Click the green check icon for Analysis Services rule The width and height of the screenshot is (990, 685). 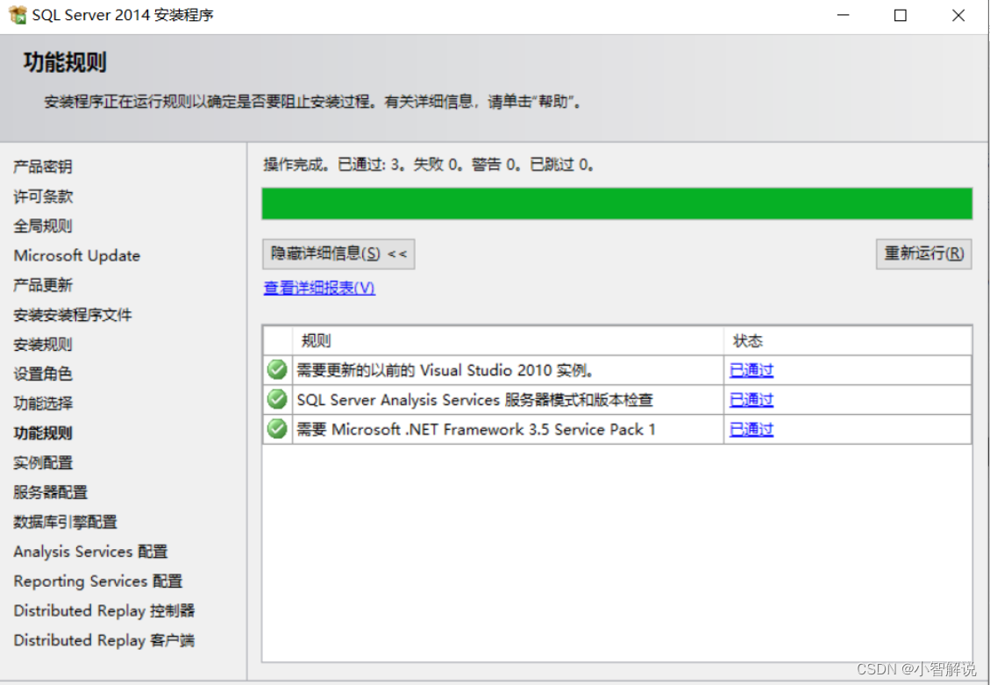point(276,399)
